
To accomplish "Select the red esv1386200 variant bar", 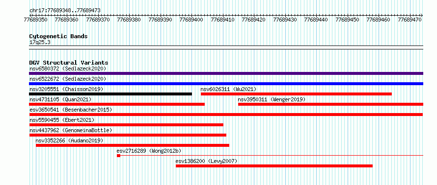I will tap(274, 166).
